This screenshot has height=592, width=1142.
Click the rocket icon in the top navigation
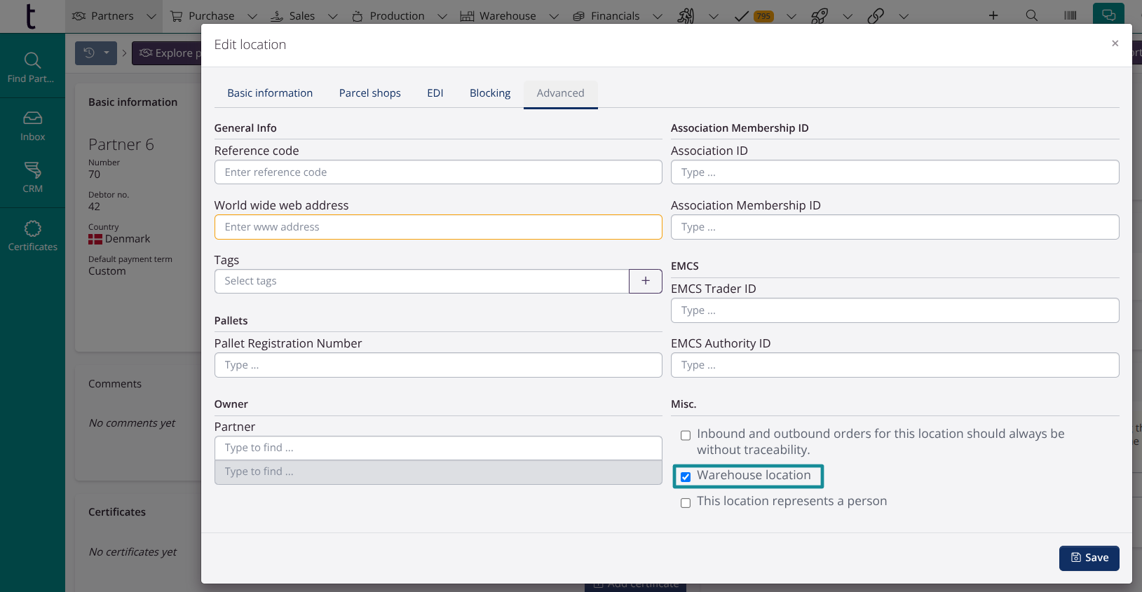(x=819, y=15)
